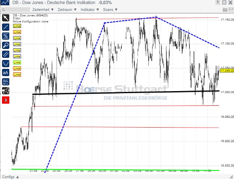
Task: Select the curve arc drawing tool
Action: click(x=6, y=64)
